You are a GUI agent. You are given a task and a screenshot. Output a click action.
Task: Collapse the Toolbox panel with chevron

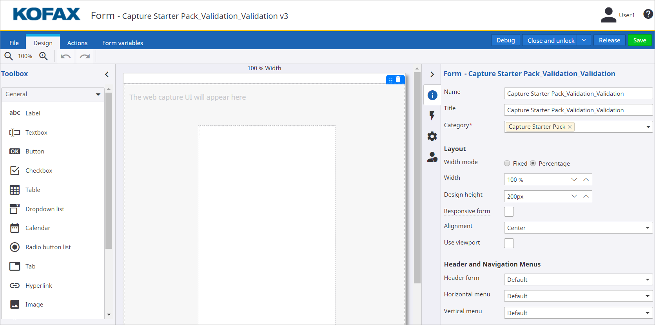coord(107,74)
